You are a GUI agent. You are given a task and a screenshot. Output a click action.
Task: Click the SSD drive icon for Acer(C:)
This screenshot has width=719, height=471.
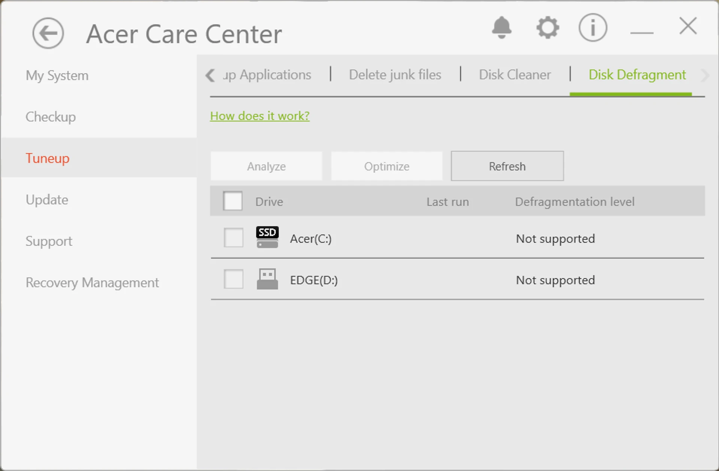pos(267,237)
